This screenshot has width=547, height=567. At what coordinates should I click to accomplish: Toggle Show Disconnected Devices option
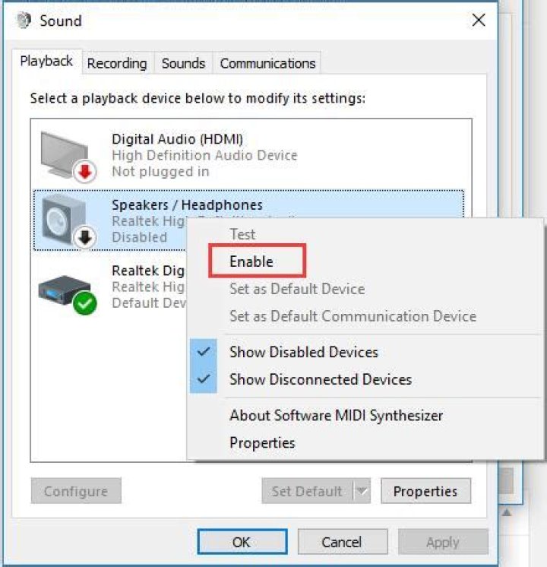[320, 379]
